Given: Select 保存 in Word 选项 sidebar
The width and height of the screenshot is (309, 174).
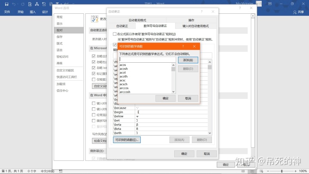Looking at the screenshot, I should (69, 37).
